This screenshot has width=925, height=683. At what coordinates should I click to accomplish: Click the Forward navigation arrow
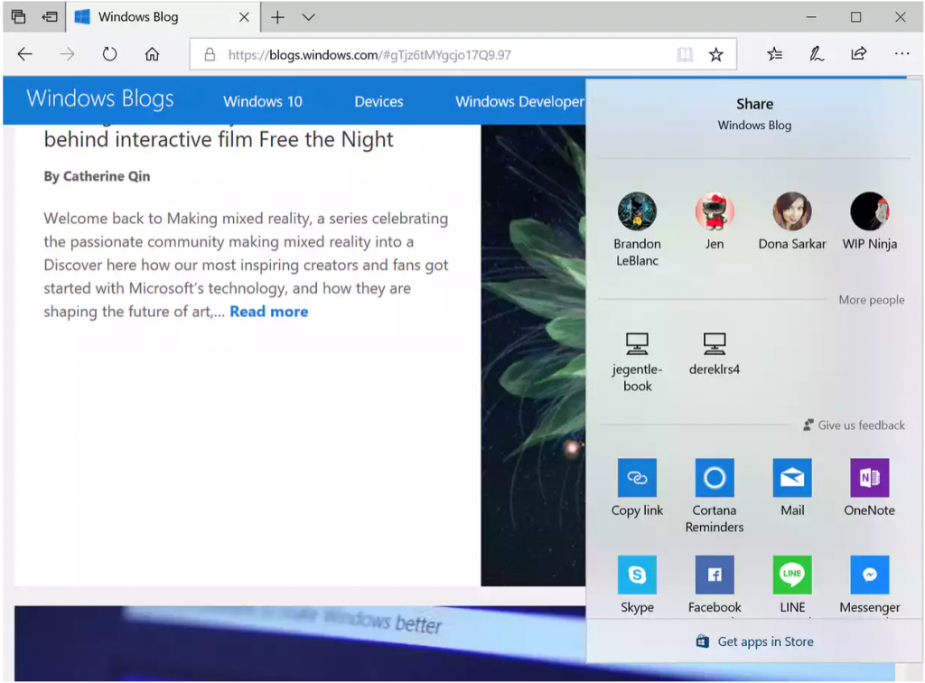coord(67,54)
